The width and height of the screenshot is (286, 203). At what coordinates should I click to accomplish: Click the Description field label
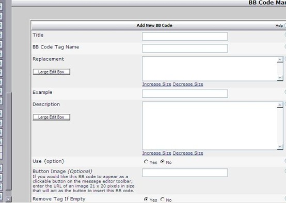(46, 104)
